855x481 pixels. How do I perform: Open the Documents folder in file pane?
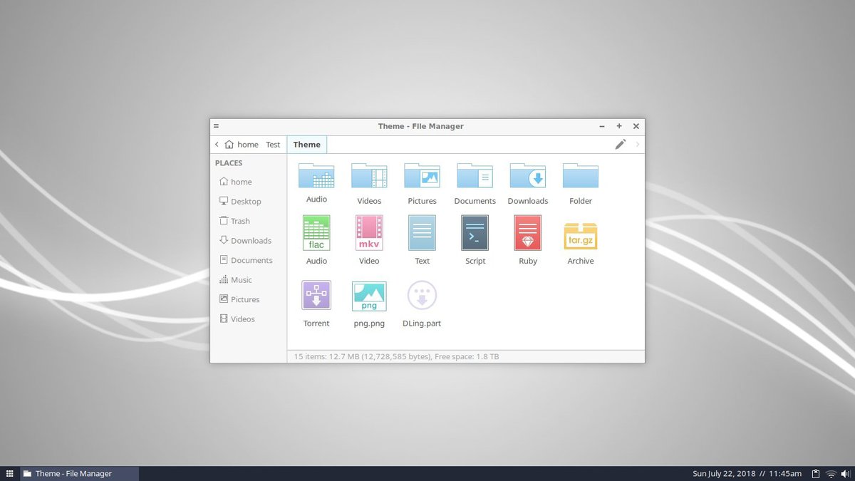click(475, 175)
